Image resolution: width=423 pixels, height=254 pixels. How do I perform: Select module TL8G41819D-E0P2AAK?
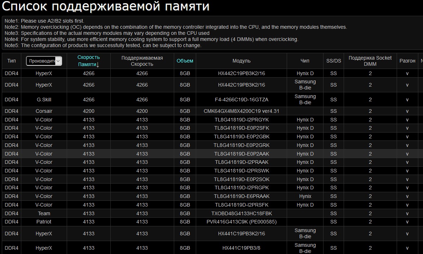[242, 154]
